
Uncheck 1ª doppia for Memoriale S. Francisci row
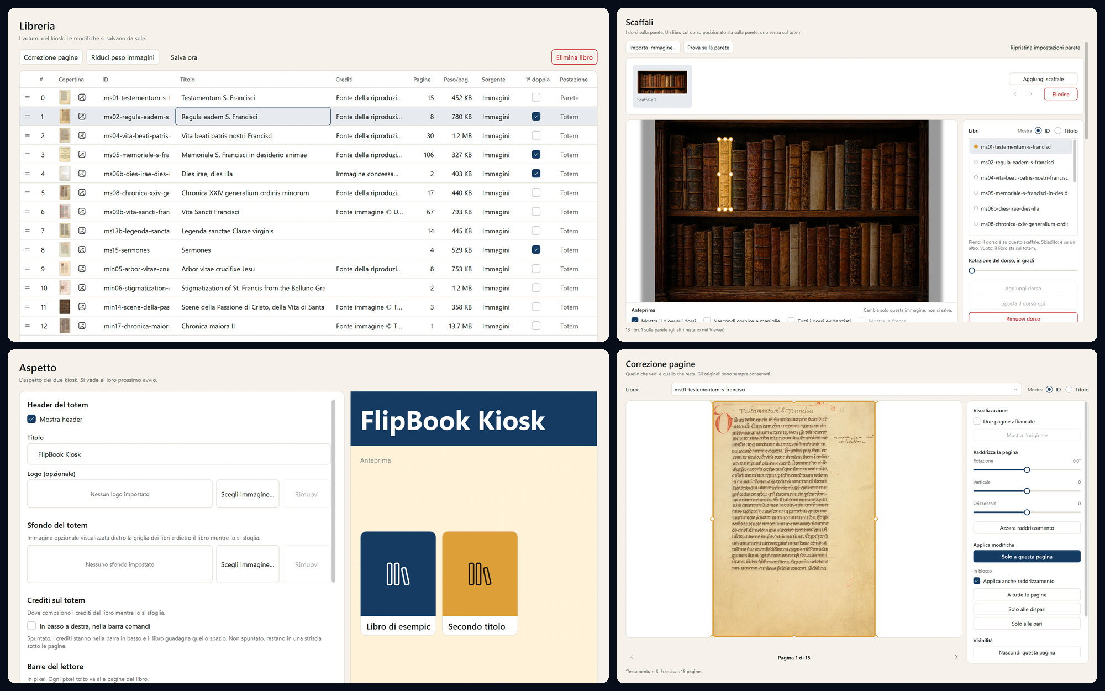(x=536, y=154)
